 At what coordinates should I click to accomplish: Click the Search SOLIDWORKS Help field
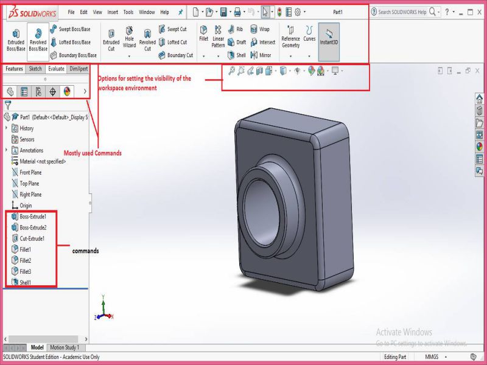[x=402, y=12]
